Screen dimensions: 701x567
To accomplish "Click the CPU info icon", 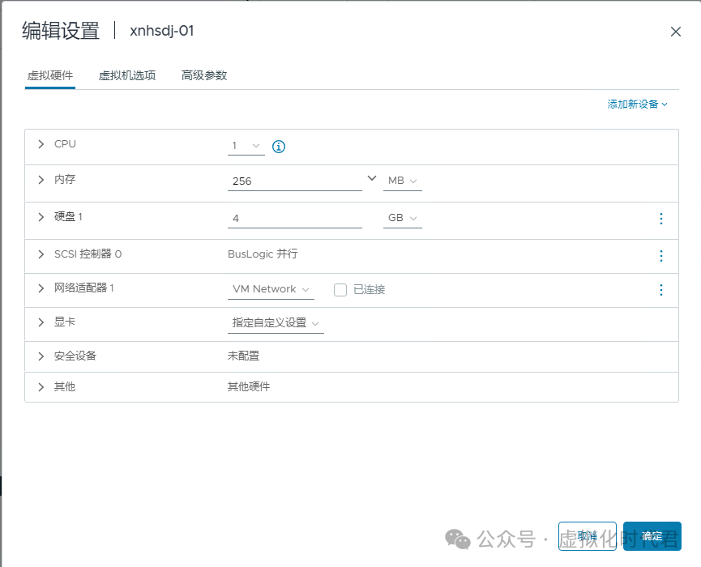I will [x=278, y=146].
